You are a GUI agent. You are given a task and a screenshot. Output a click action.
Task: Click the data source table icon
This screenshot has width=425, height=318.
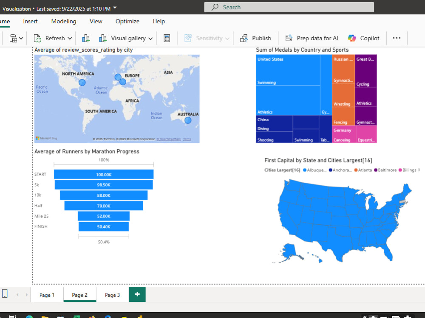point(13,39)
